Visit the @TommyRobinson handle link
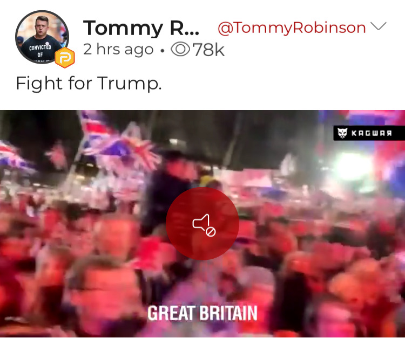 pyautogui.click(x=292, y=27)
